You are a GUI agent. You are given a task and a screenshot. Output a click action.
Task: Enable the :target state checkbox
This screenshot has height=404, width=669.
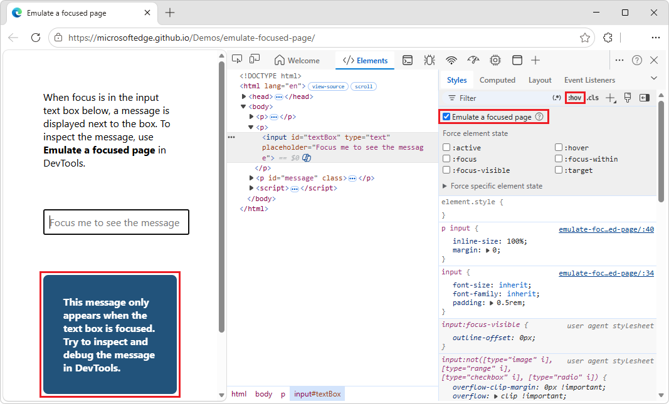(x=559, y=170)
